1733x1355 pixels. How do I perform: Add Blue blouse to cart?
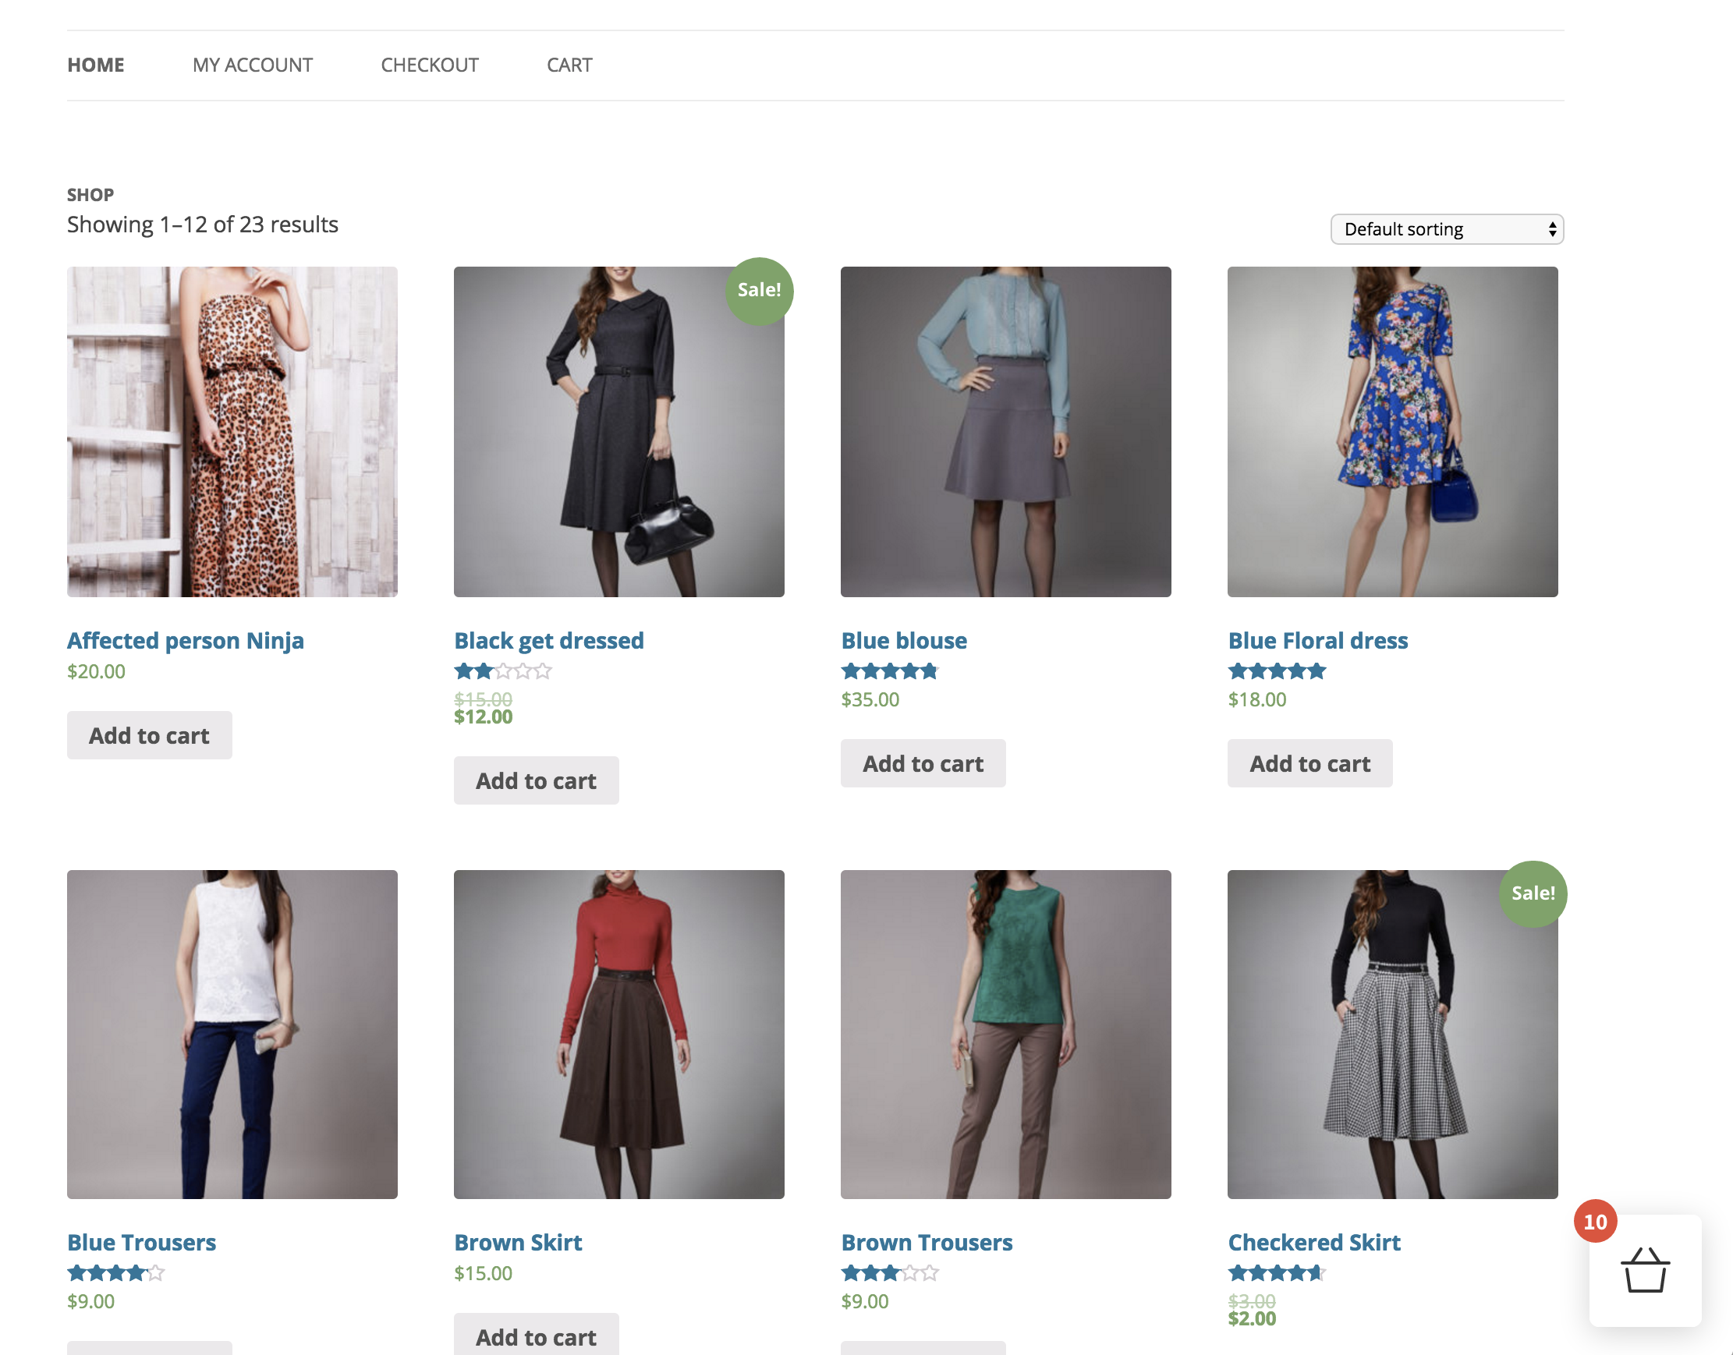[923, 763]
